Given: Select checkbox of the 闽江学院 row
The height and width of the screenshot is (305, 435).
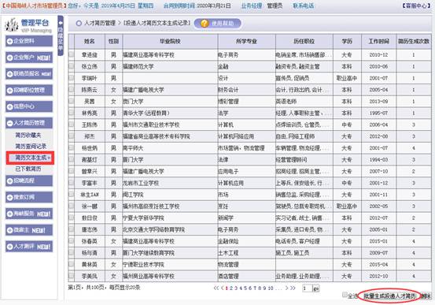Looking at the screenshot, I should pyautogui.click(x=72, y=195).
